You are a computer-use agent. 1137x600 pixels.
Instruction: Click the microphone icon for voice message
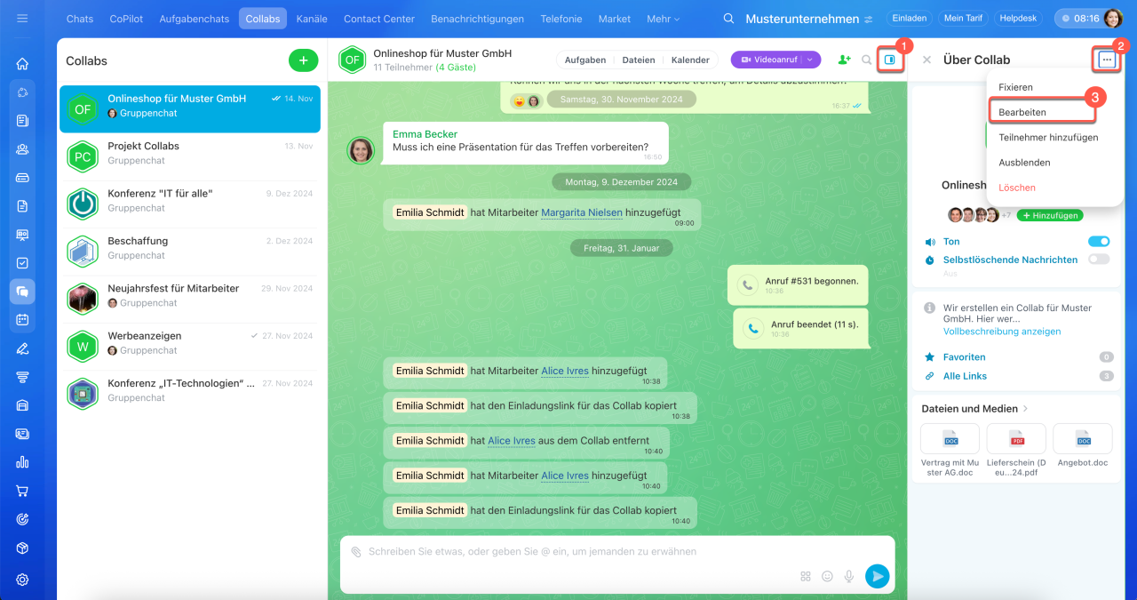849,576
